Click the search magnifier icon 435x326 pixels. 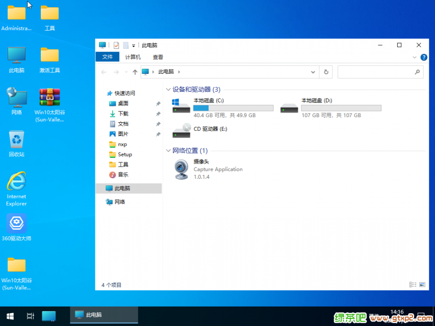417,72
